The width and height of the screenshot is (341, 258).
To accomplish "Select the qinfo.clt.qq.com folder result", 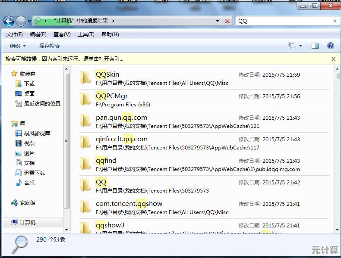I will coord(204,143).
